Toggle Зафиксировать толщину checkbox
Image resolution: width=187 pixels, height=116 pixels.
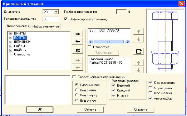[66, 19]
